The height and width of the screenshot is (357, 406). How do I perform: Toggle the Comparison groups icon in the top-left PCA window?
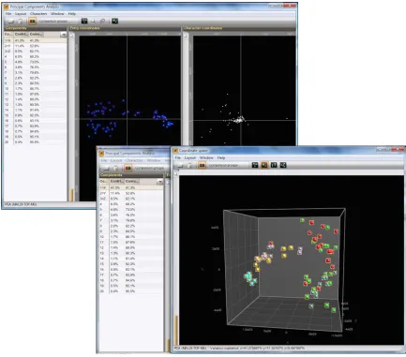pos(32,21)
